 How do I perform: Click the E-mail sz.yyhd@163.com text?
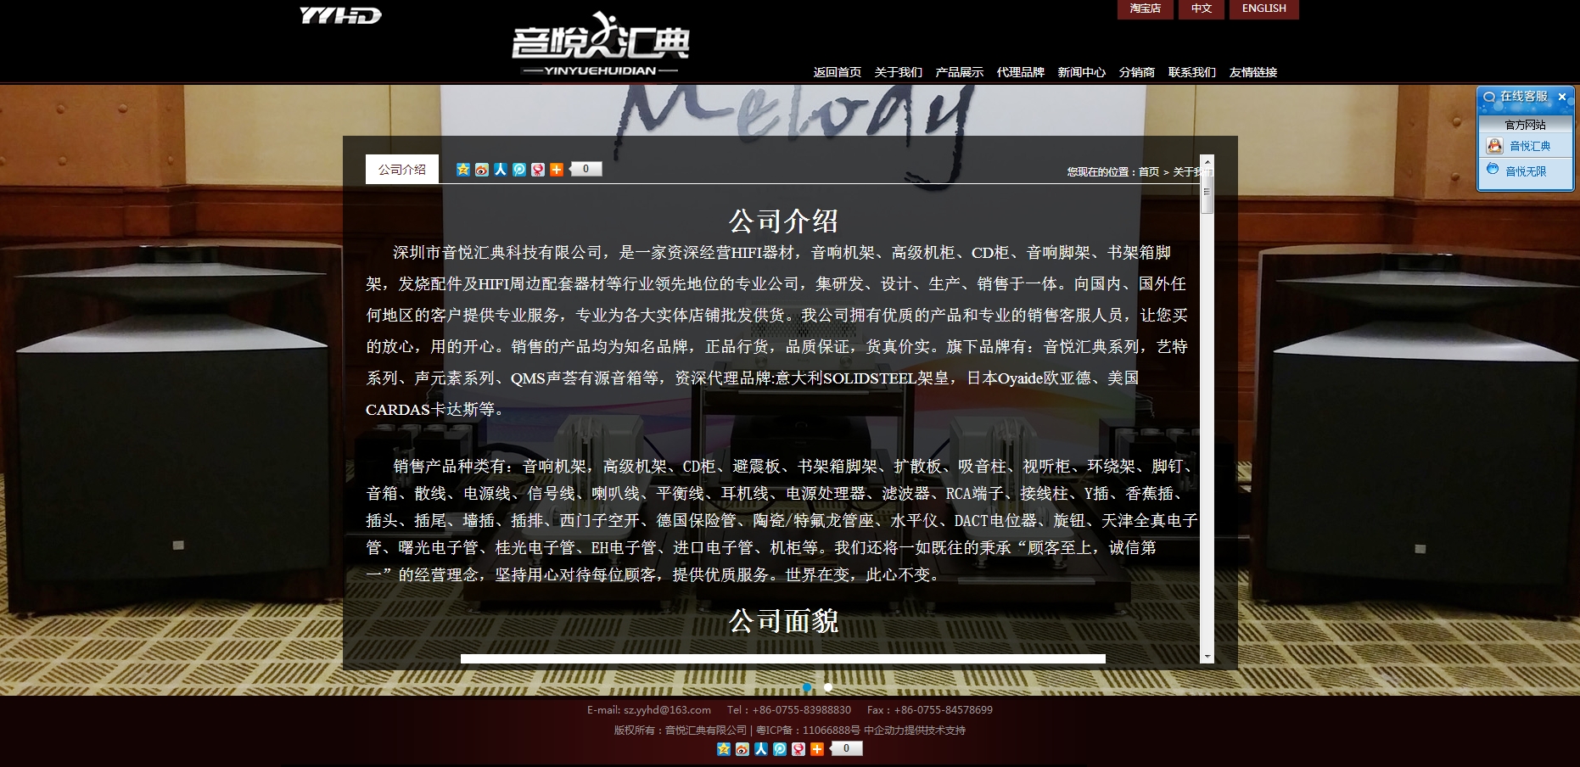649,710
